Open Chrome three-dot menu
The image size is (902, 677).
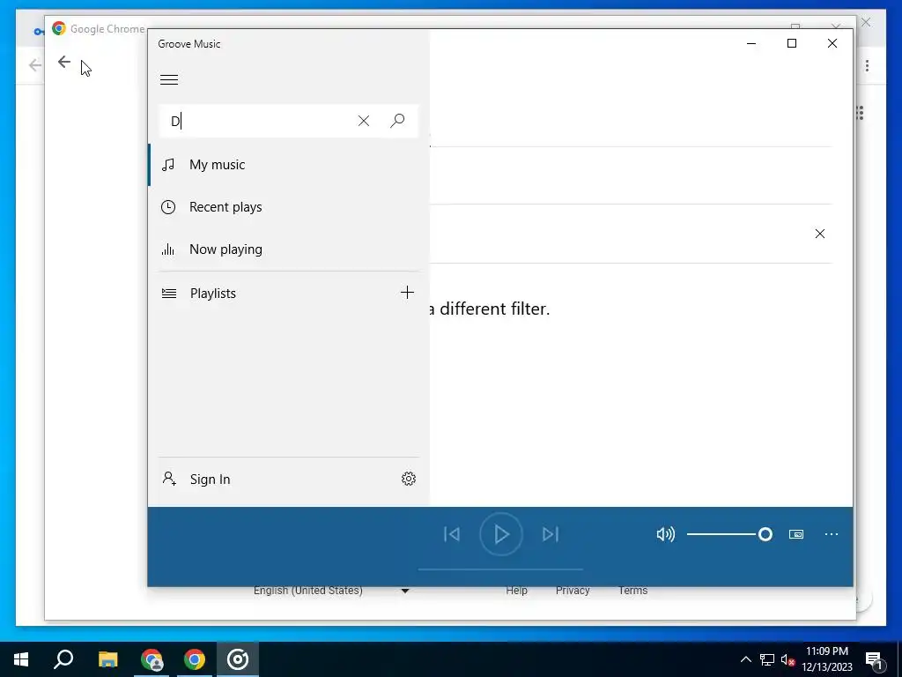click(x=867, y=65)
